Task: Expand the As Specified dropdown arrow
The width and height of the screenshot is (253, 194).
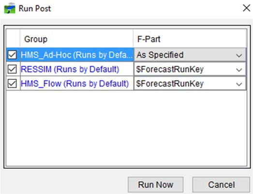Action: pyautogui.click(x=239, y=55)
